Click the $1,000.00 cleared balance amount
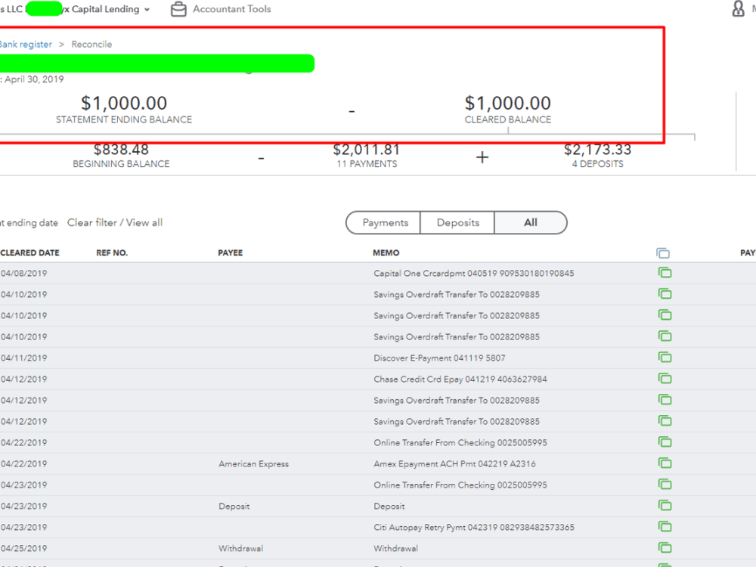Viewport: 756px width, 567px height. pos(508,103)
